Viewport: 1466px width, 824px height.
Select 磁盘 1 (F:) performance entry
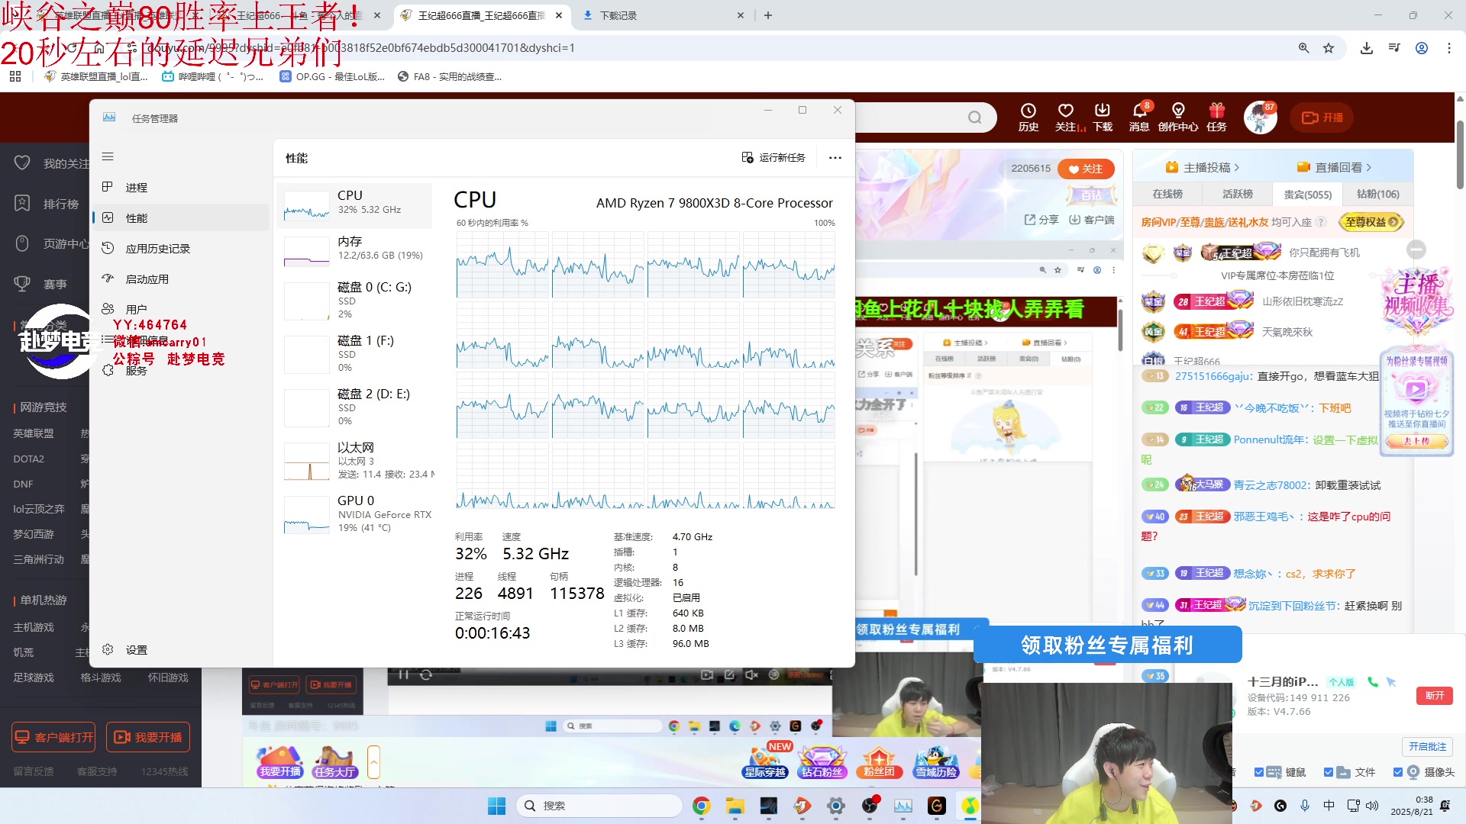pyautogui.click(x=355, y=355)
